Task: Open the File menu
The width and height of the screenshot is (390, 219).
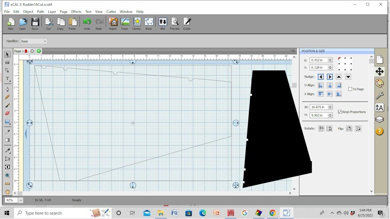Action: [7, 12]
